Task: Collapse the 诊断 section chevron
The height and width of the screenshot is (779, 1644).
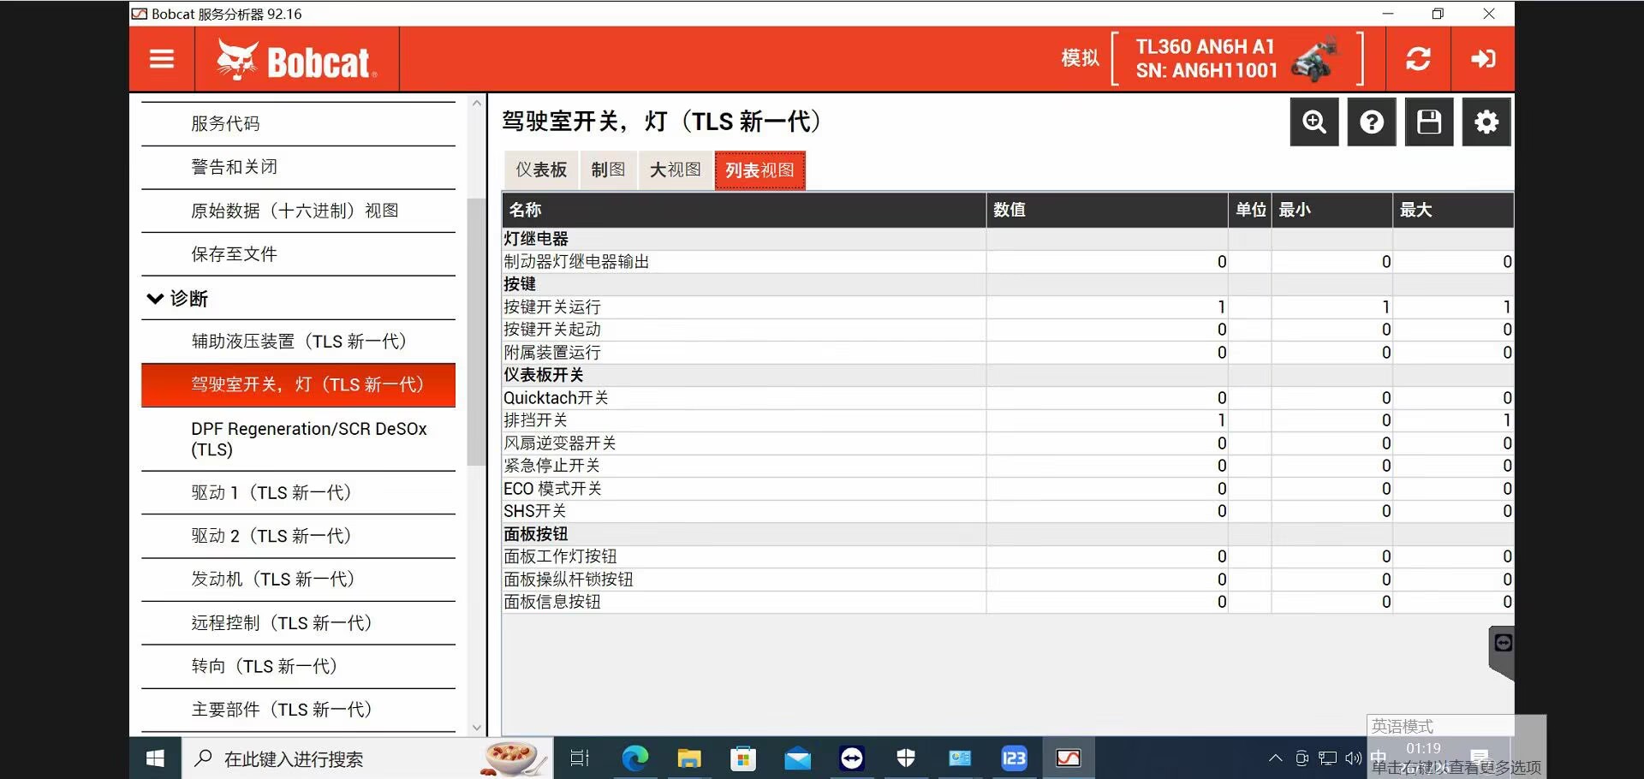Action: pos(155,299)
